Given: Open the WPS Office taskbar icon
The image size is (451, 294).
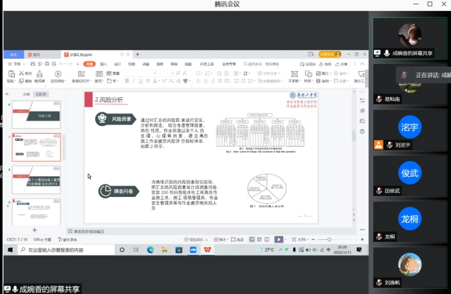Looking at the screenshot, I should click(x=207, y=250).
